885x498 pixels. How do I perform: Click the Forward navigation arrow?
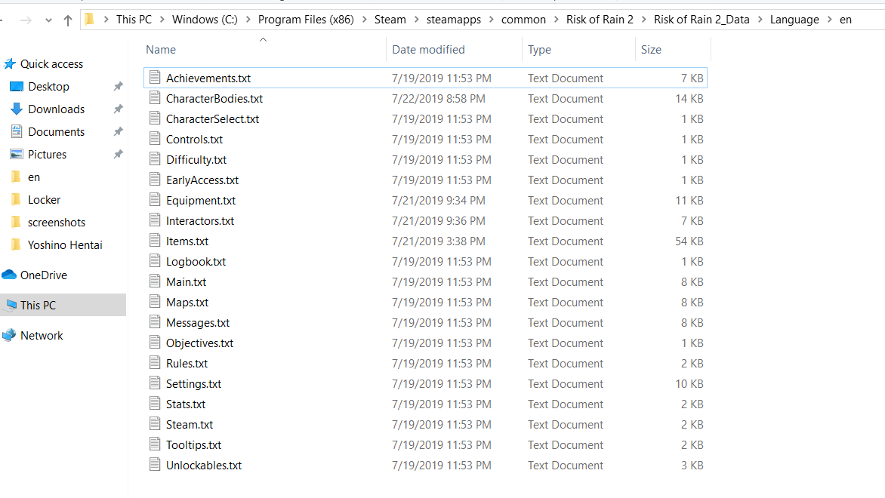click(26, 20)
